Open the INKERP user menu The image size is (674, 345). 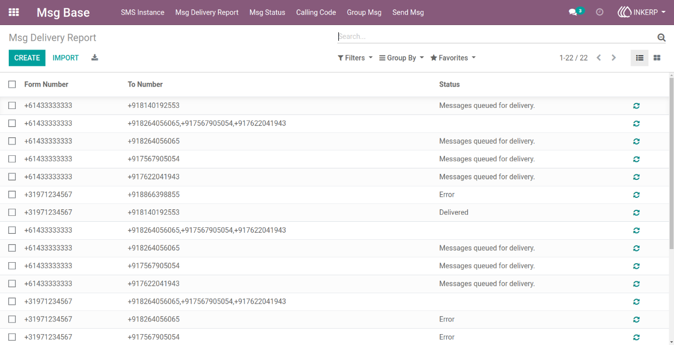[641, 12]
